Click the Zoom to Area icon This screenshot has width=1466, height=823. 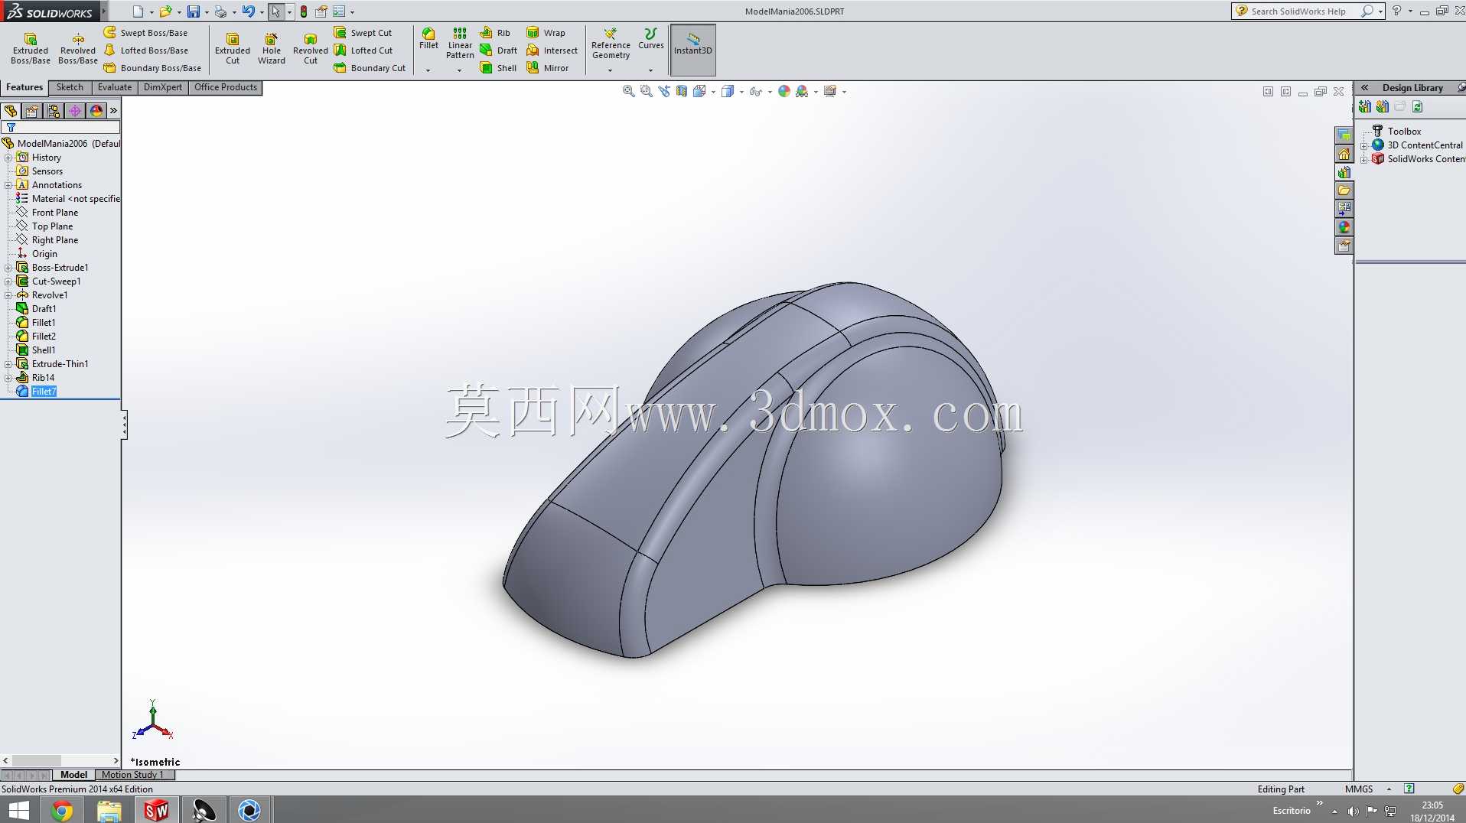coord(647,91)
